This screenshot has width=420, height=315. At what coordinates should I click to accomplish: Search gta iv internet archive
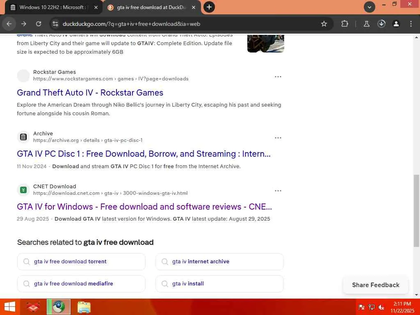(219, 261)
